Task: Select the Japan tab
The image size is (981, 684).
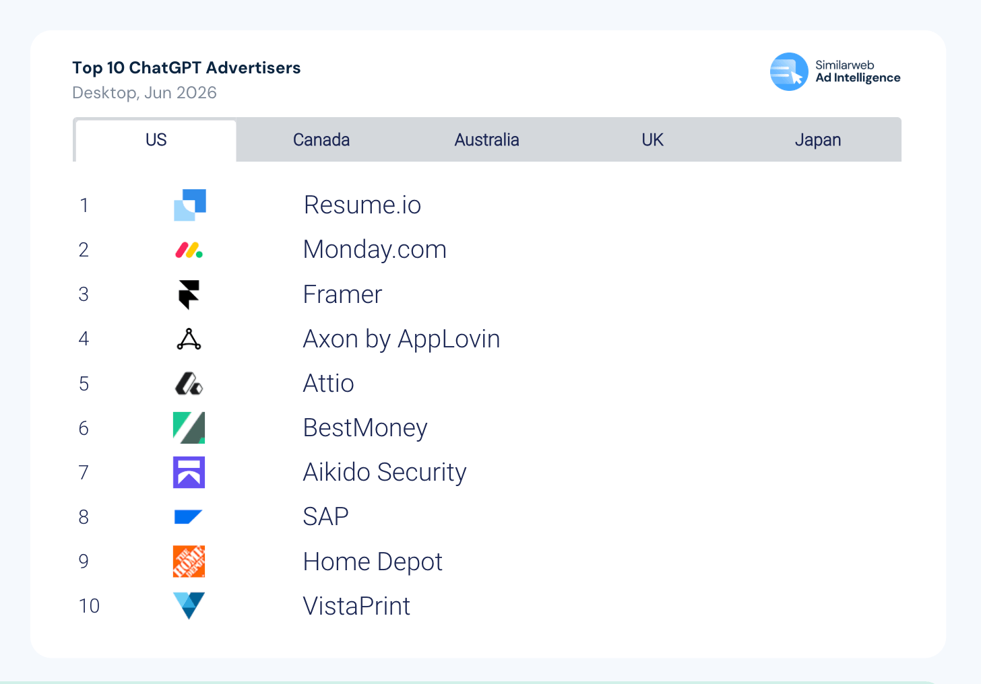Action: click(x=818, y=140)
